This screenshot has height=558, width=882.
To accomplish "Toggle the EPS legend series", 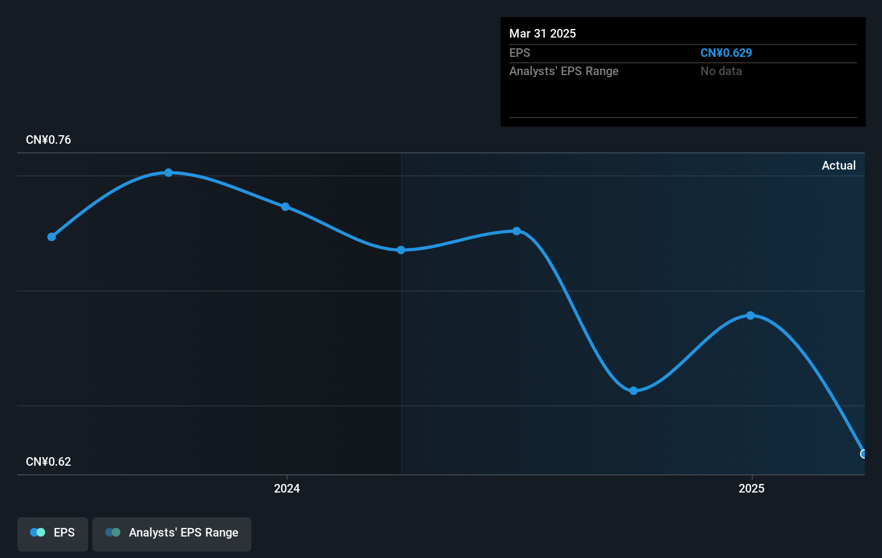I will pos(53,534).
